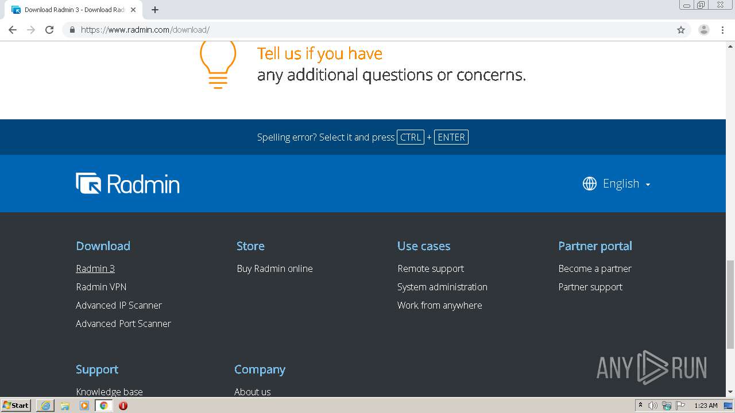
Task: Open the Support footer heading
Action: (97, 369)
